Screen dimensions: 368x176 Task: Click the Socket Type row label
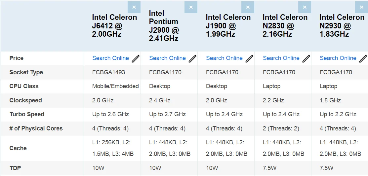(26, 72)
